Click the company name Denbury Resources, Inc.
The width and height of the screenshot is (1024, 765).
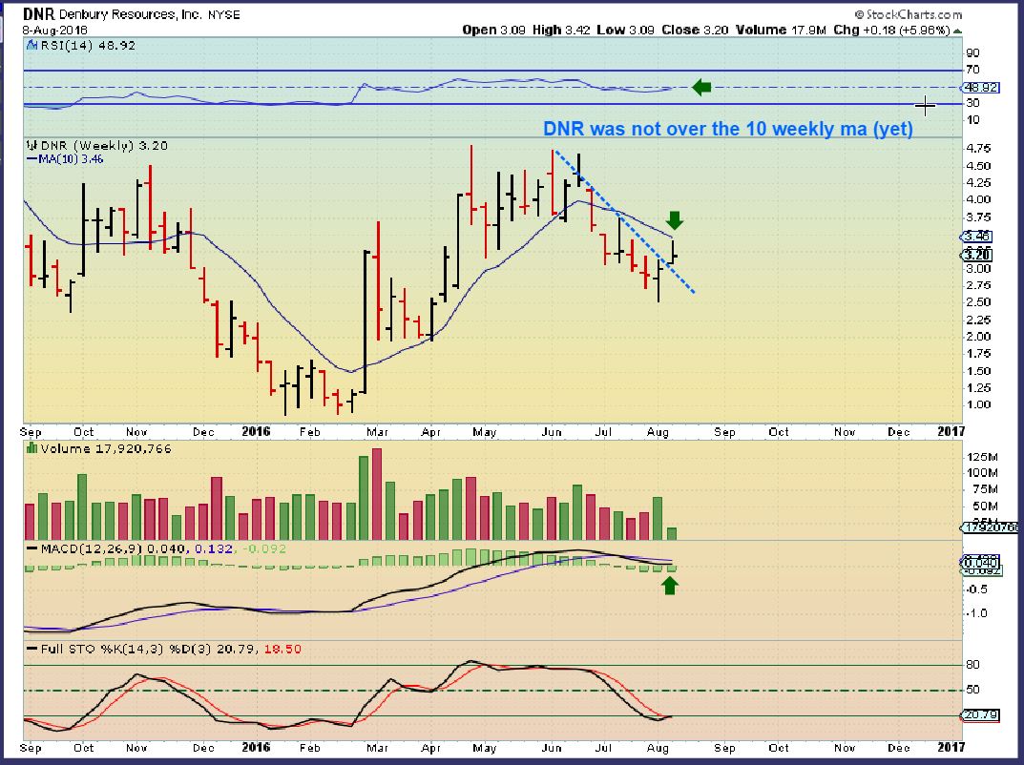131,14
